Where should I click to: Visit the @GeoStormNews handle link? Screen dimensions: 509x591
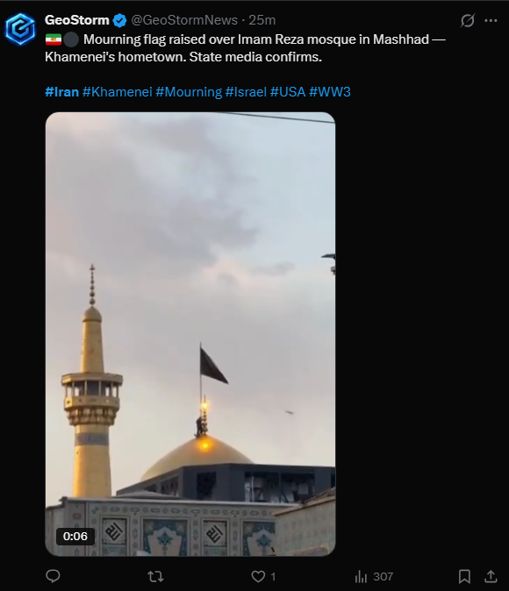[184, 20]
